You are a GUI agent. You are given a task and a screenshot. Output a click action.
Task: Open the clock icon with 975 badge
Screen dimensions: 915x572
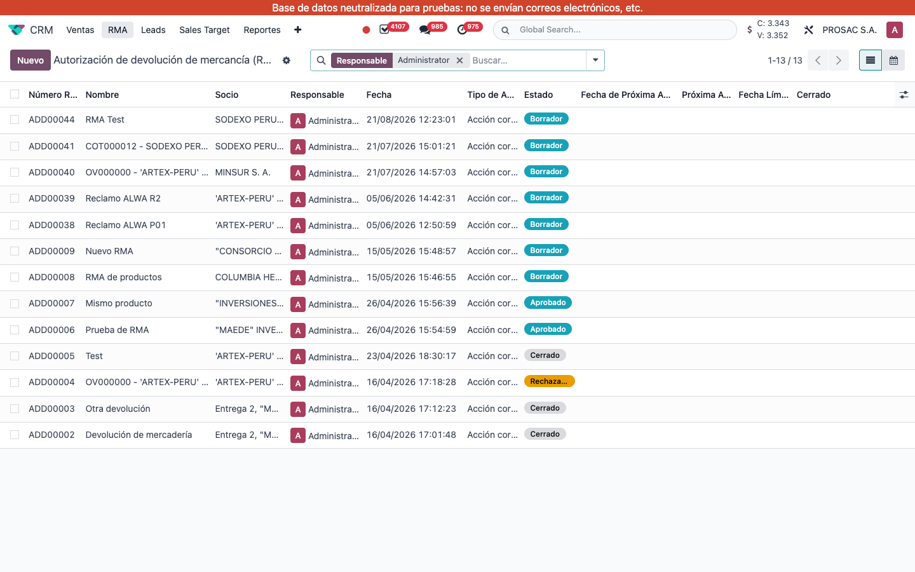point(462,30)
